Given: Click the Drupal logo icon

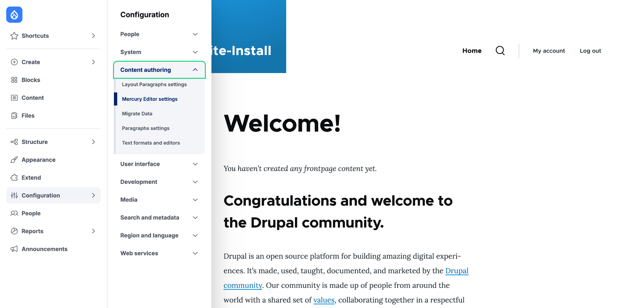Looking at the screenshot, I should click(14, 15).
